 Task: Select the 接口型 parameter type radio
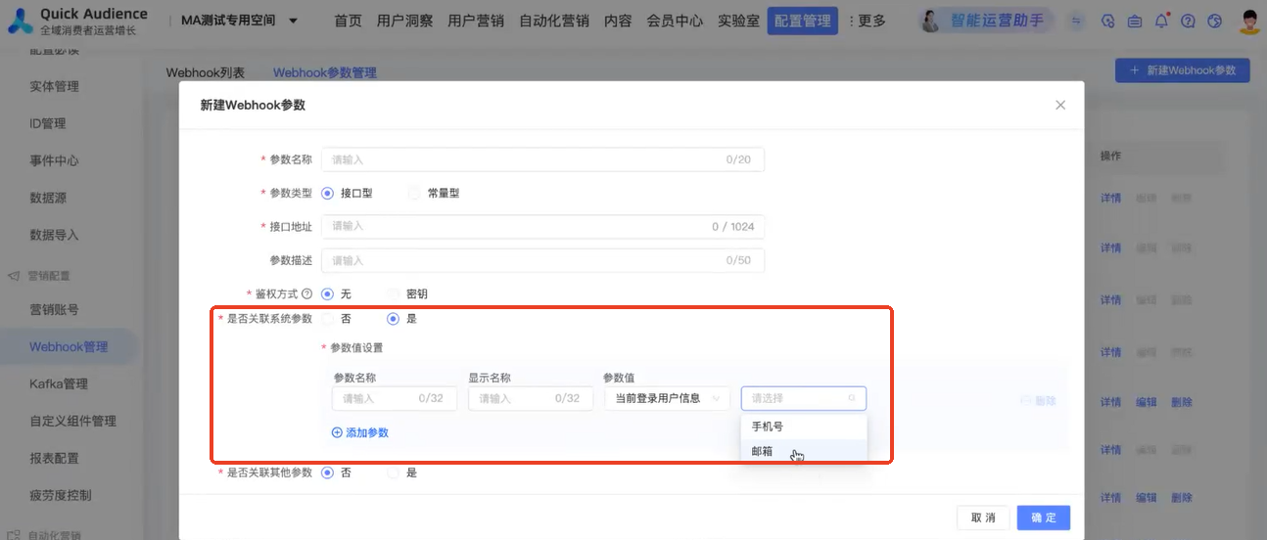tap(327, 193)
